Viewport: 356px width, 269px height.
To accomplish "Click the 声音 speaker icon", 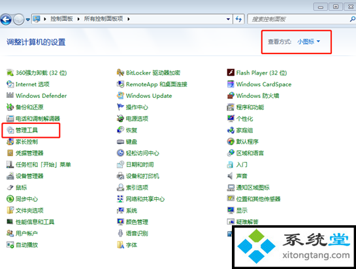I will pos(231,176).
